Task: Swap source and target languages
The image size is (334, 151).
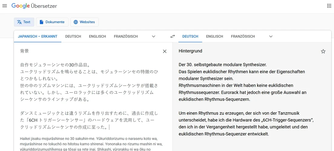Action: tap(173, 36)
